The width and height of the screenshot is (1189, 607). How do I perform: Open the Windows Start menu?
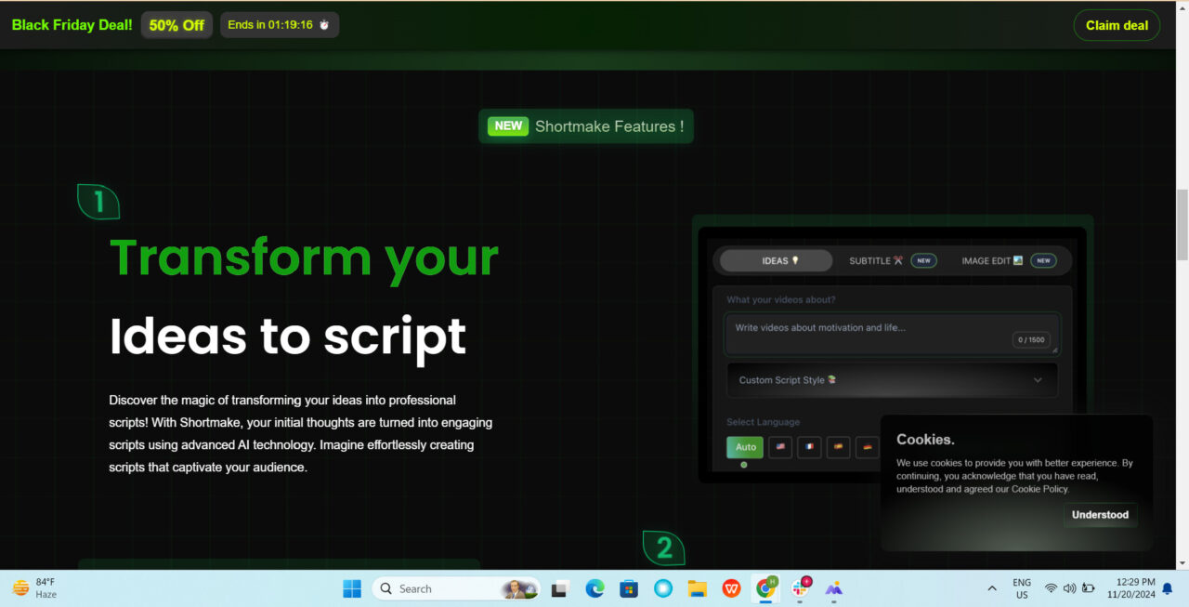pos(352,588)
